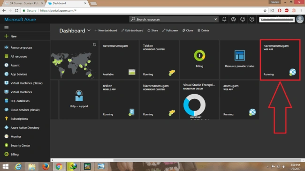Open File Explorer from the taskbar

[x=32, y=166]
